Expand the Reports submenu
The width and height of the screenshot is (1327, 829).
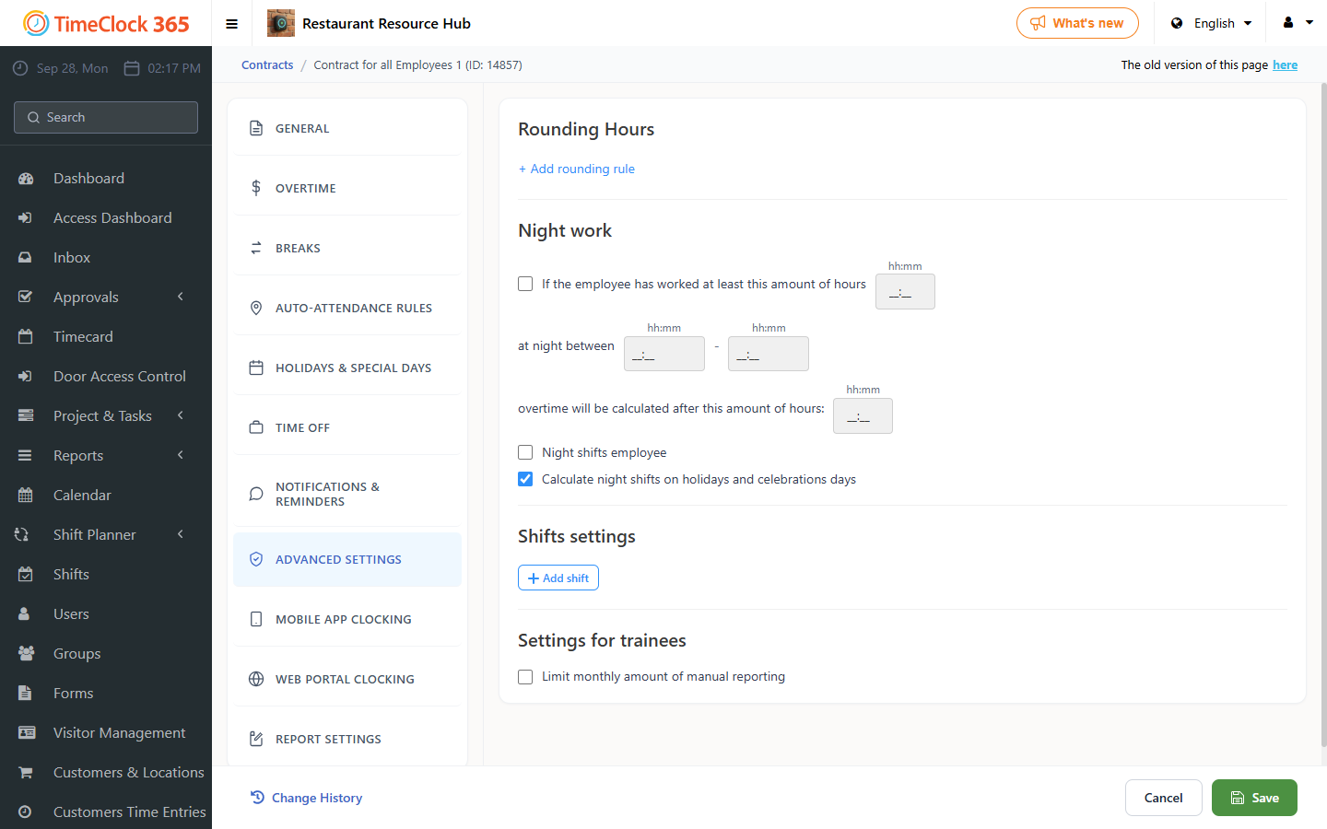coord(106,456)
